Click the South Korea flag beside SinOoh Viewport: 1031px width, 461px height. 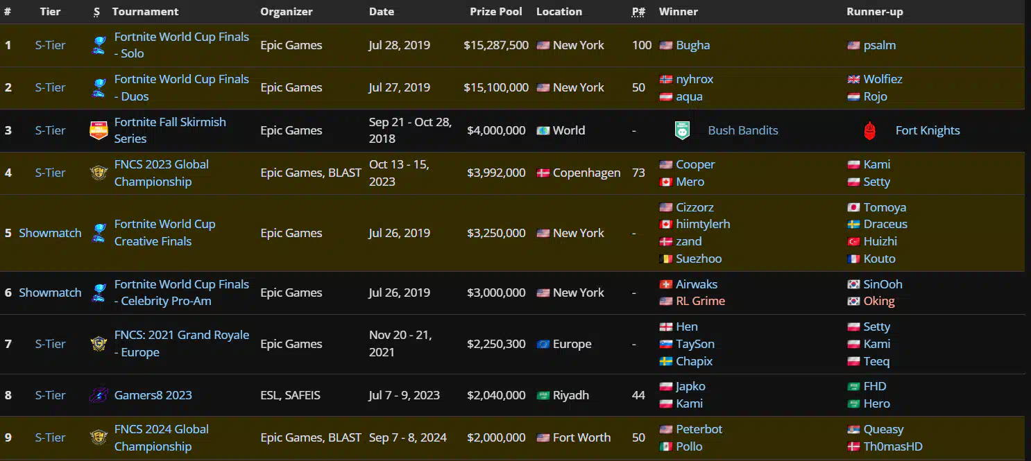point(853,285)
